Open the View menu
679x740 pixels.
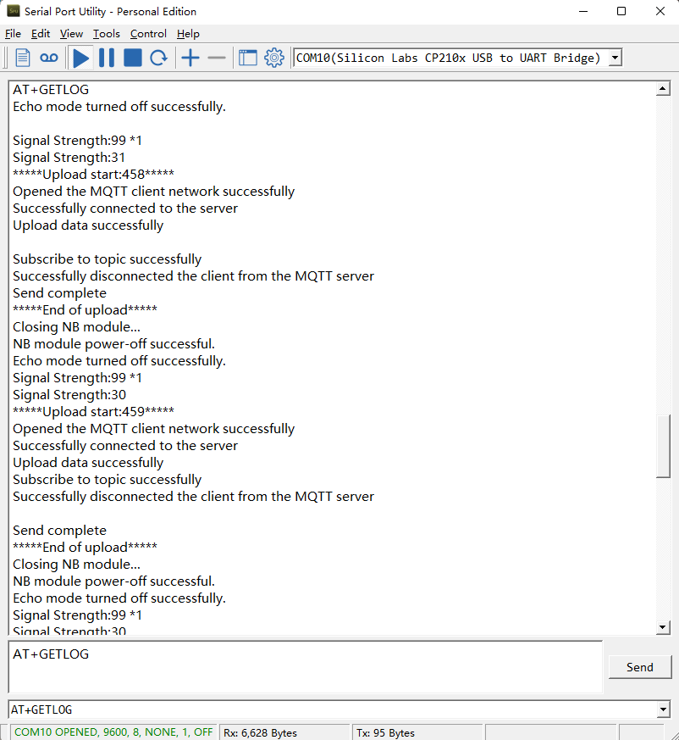click(x=71, y=34)
